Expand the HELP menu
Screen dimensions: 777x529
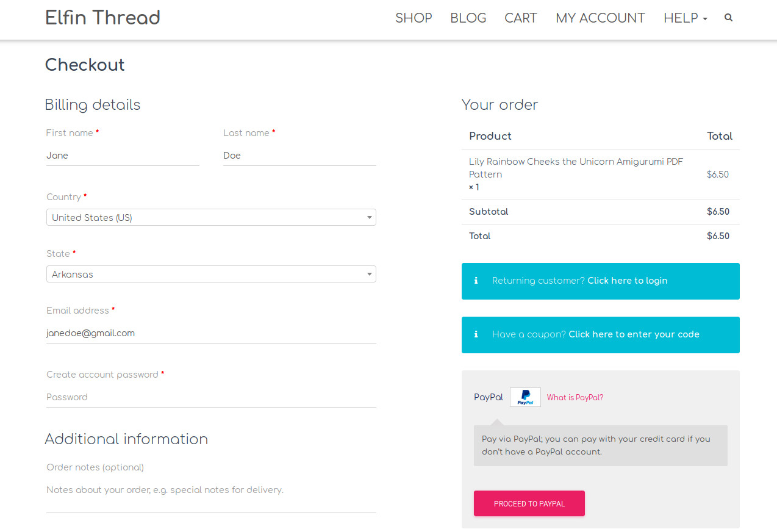coord(686,18)
